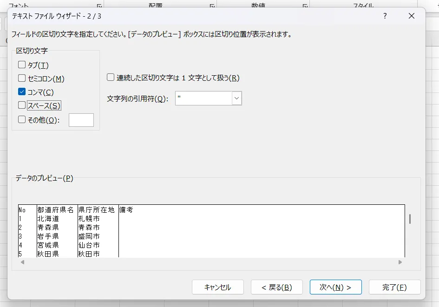
Task: Click the help question mark icon
Action: pyautogui.click(x=385, y=16)
